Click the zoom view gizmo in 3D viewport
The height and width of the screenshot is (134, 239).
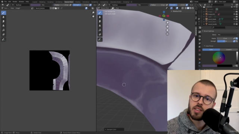pyautogui.click(x=167, y=23)
